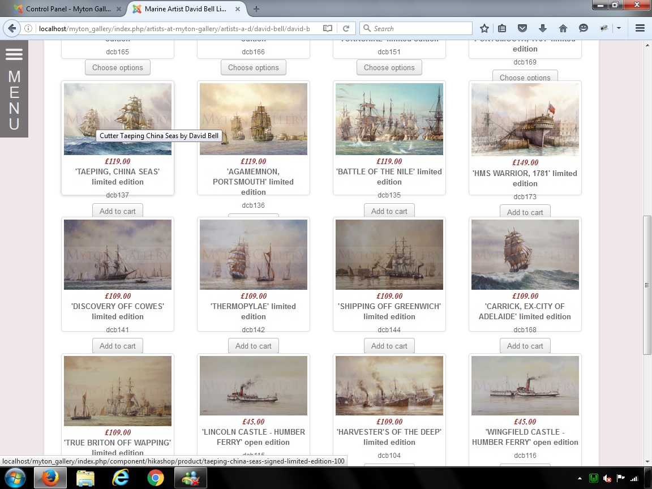Launch Google Chrome from taskbar
This screenshot has height=489, width=652.
pos(155,478)
